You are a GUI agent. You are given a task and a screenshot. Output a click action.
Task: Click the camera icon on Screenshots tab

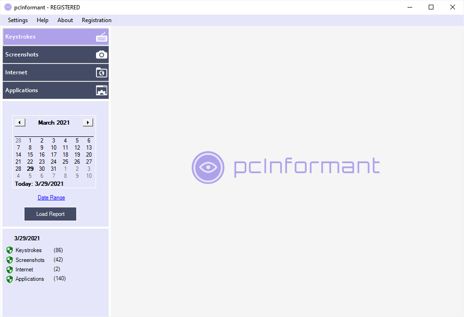coord(102,55)
